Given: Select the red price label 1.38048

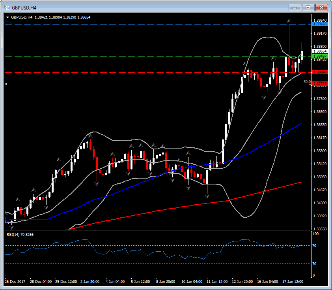Looking at the screenshot, I should tap(320, 72).
